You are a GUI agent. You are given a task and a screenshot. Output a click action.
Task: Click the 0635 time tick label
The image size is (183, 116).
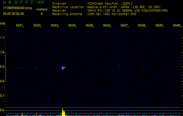89,26
